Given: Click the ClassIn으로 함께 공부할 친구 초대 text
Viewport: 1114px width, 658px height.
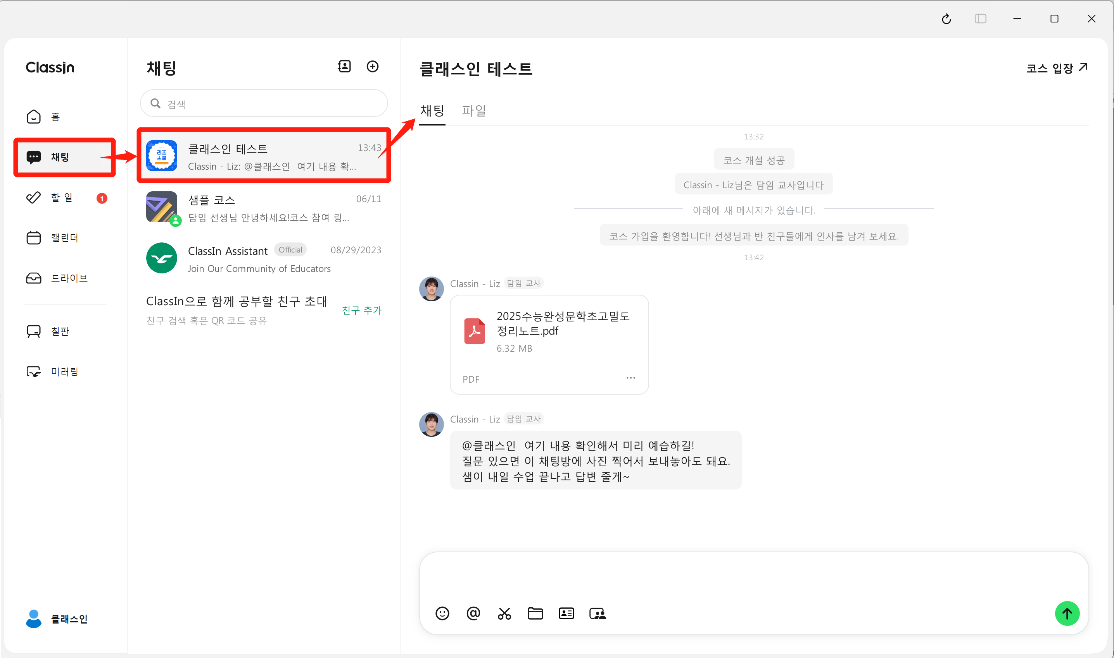Looking at the screenshot, I should pos(237,302).
